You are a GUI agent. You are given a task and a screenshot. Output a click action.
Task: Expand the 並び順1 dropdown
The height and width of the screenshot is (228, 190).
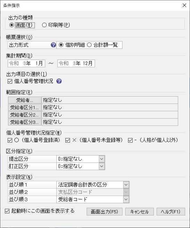126,185
